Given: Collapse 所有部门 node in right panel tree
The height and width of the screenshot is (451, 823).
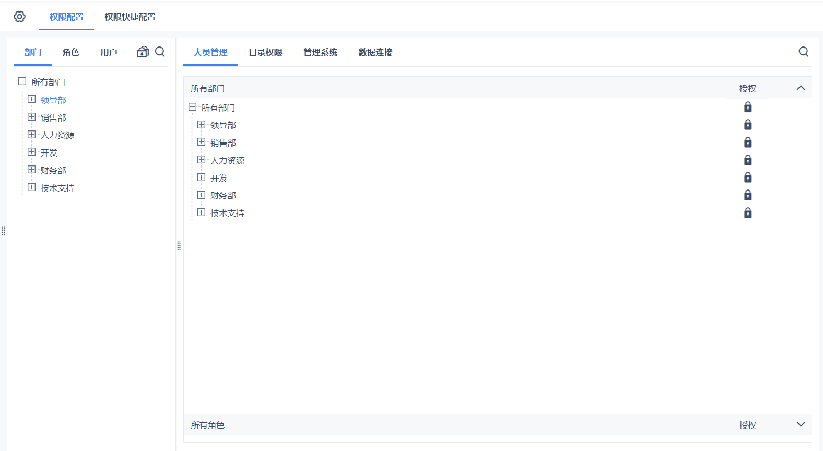Looking at the screenshot, I should 192,107.
